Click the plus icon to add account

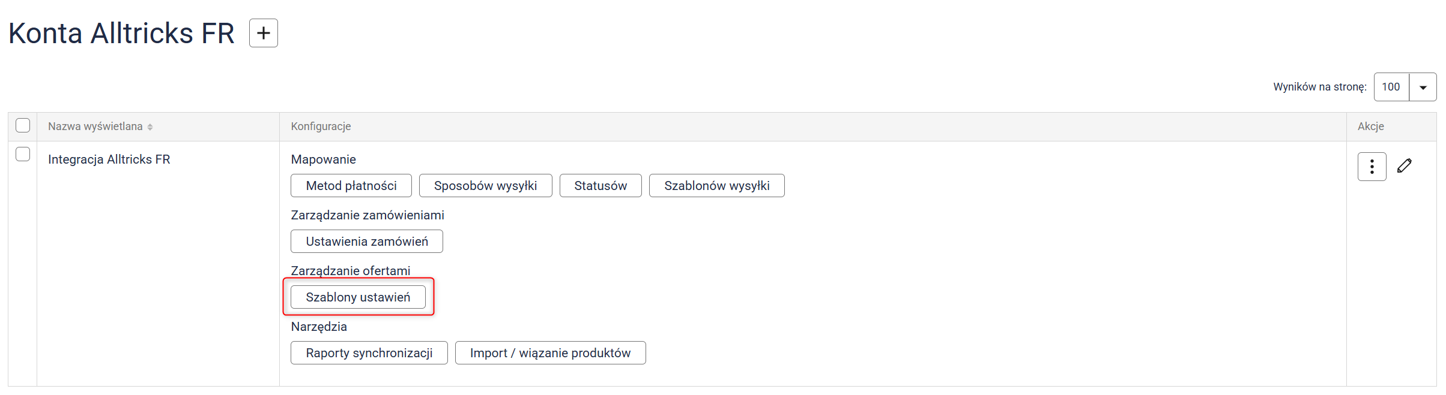pyautogui.click(x=263, y=33)
